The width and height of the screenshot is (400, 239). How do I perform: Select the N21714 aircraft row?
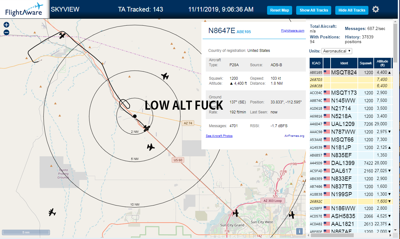coord(350,108)
